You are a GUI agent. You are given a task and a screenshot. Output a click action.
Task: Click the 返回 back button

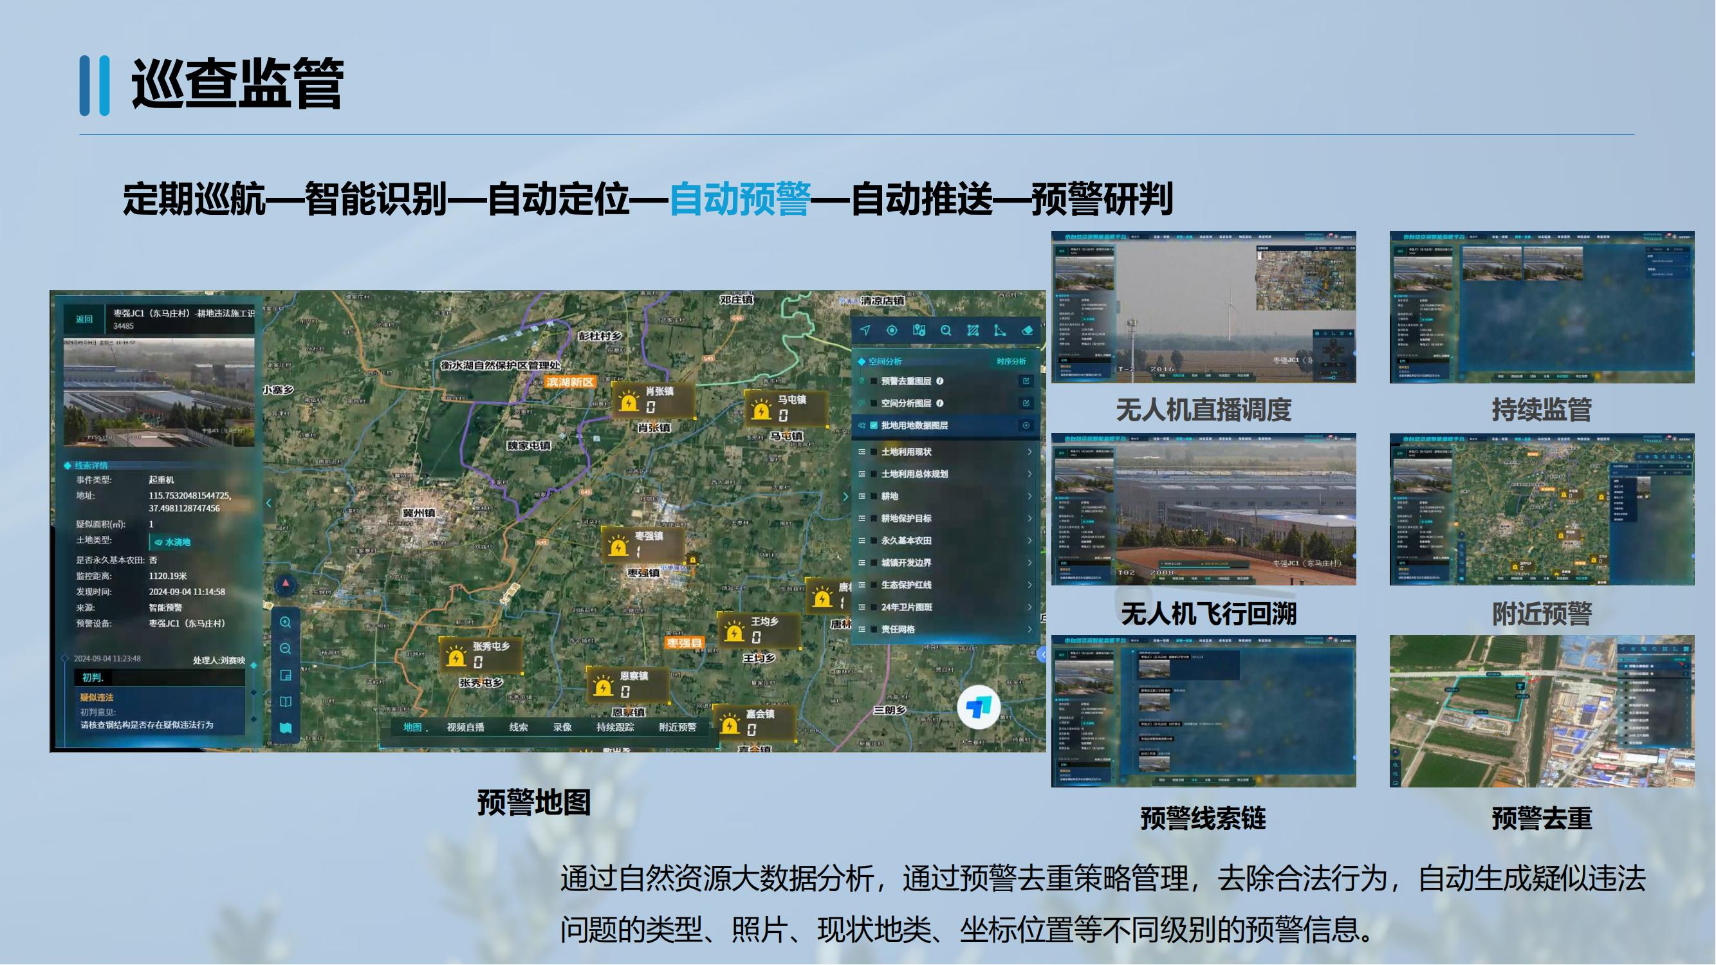click(84, 319)
